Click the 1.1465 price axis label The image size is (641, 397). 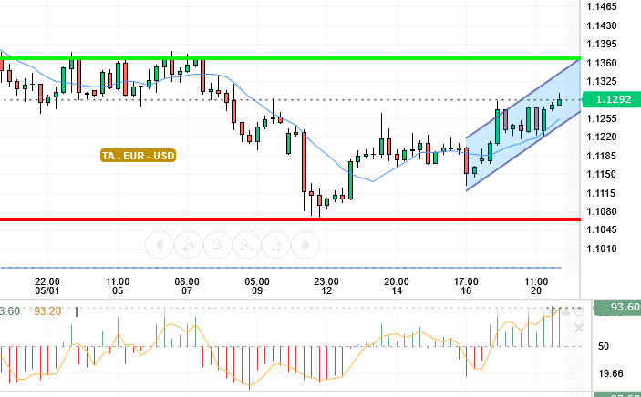602,7
